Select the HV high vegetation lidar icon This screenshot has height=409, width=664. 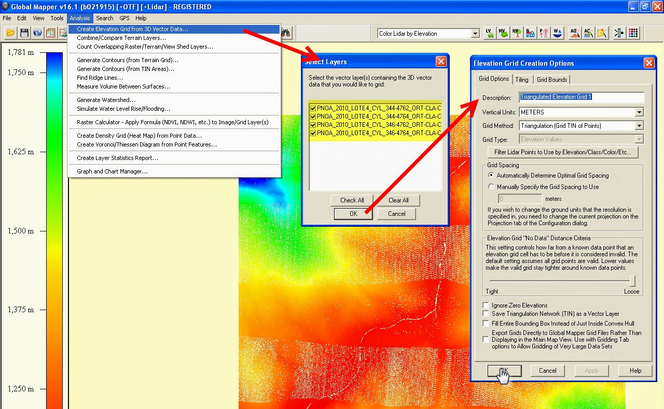tap(517, 33)
